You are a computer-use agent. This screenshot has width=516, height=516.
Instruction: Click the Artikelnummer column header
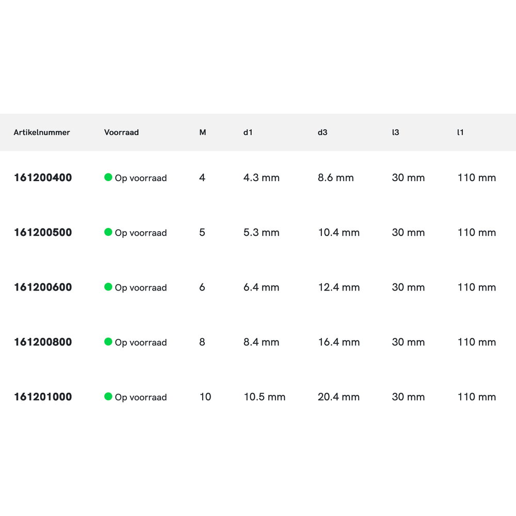click(x=42, y=133)
